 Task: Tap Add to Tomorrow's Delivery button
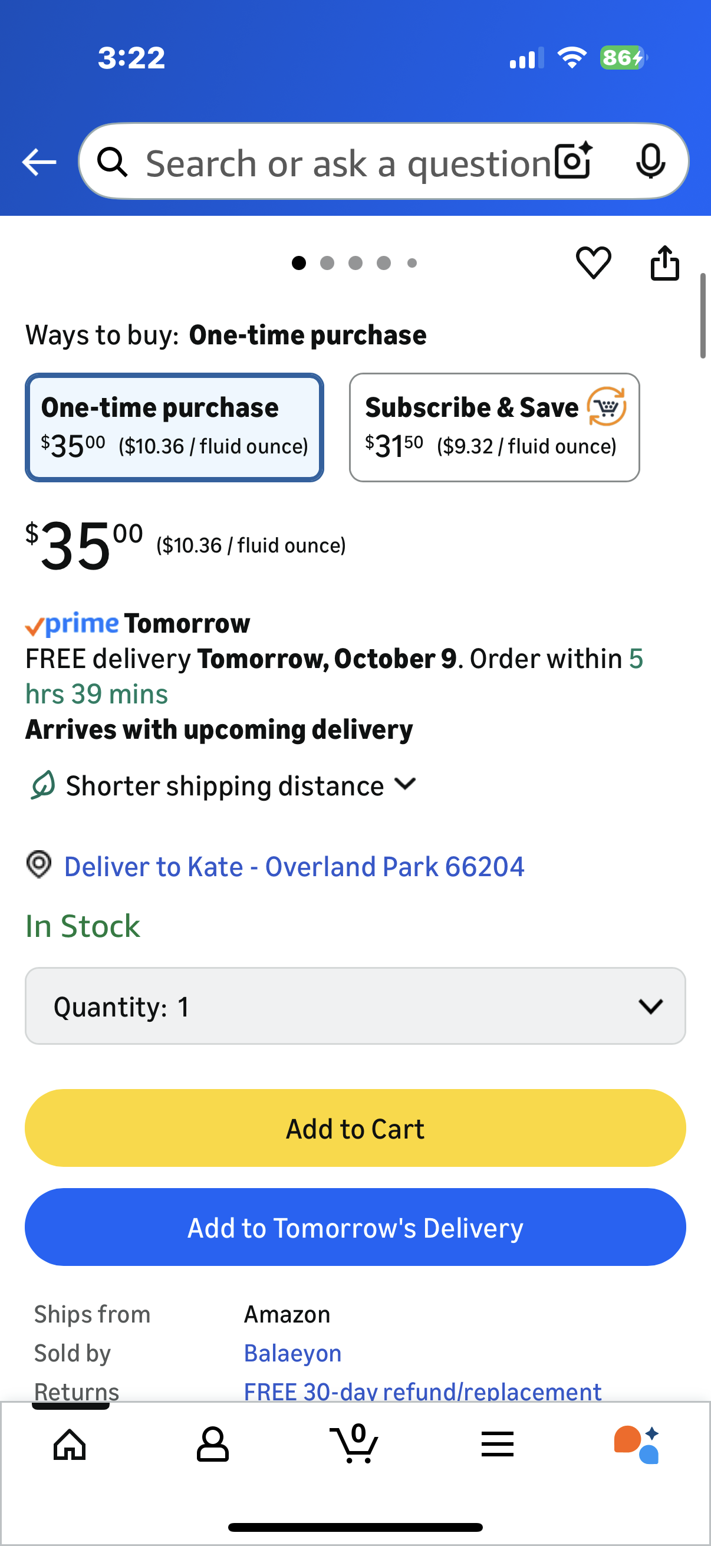[x=355, y=1228]
